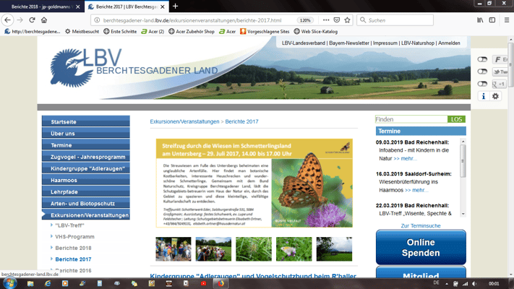Open the LBV-Naturshop header link
The width and height of the screenshot is (514, 289).
pos(418,43)
